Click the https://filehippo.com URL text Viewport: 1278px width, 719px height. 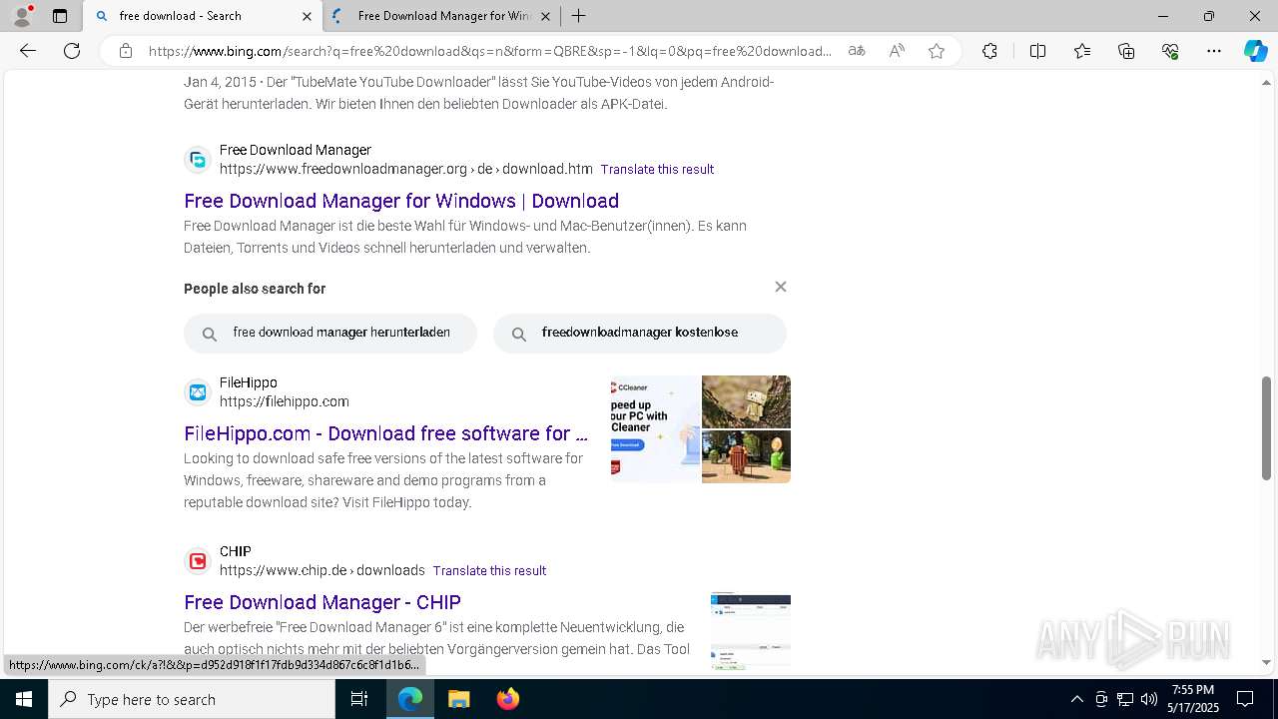click(x=285, y=401)
